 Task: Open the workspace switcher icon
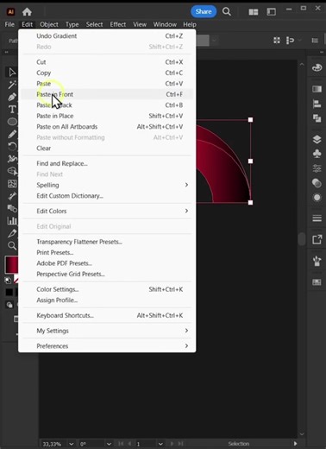(271, 12)
